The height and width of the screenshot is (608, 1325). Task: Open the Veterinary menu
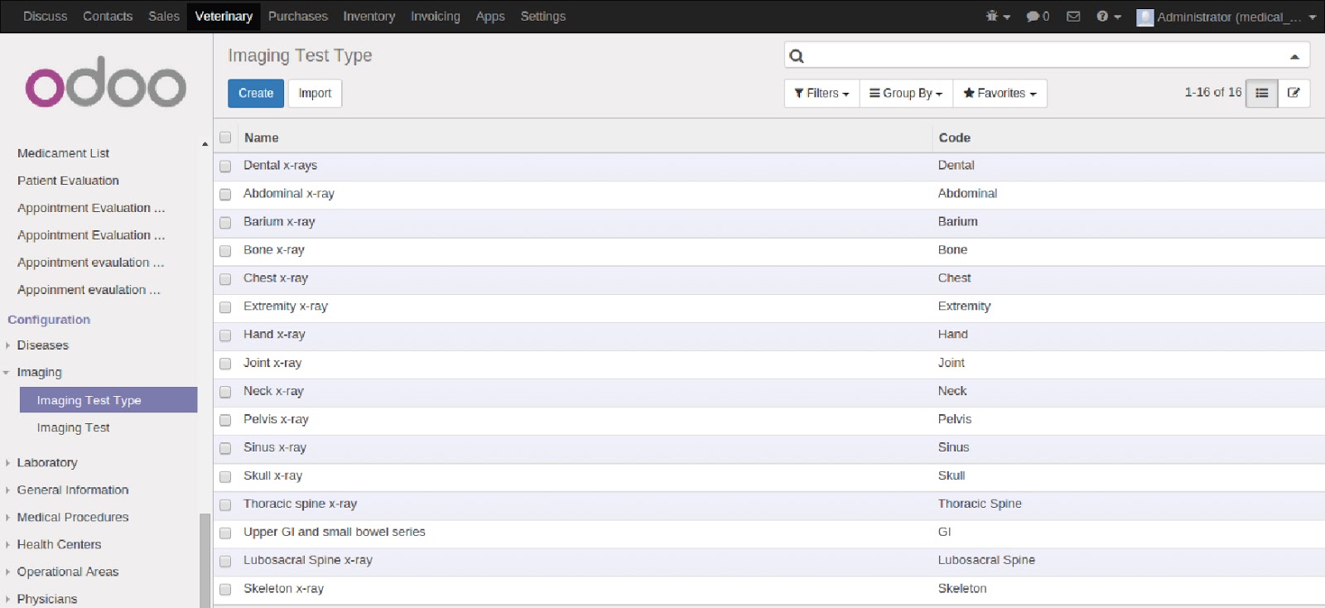click(224, 17)
